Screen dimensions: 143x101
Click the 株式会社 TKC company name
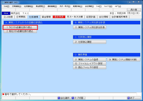20,13
